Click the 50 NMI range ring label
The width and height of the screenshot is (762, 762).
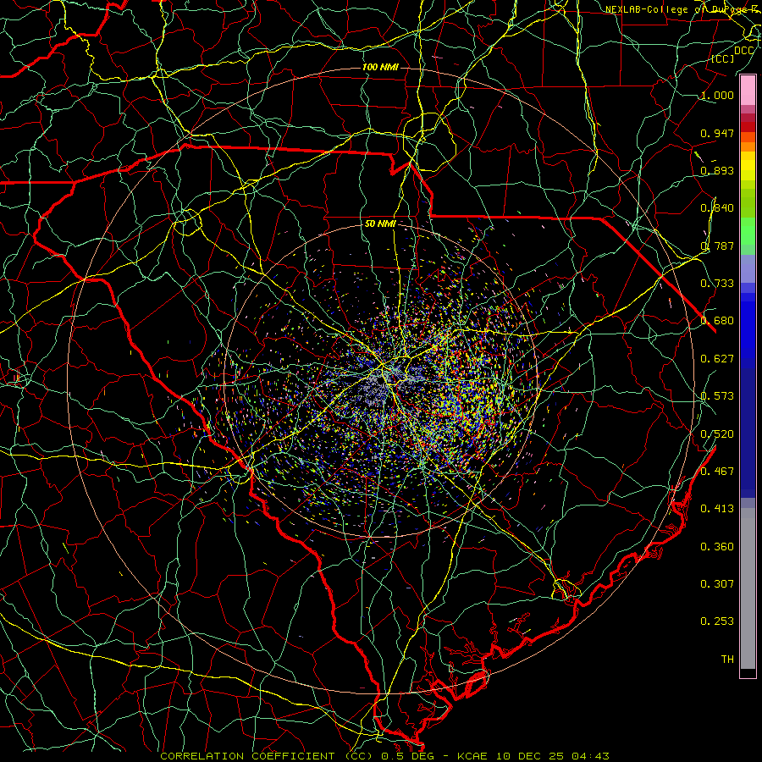(x=380, y=224)
